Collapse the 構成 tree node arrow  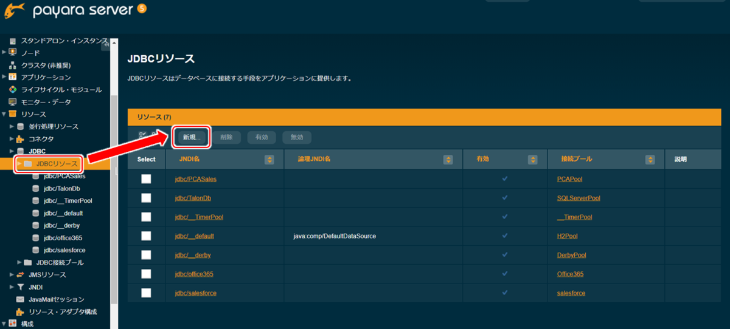4,323
